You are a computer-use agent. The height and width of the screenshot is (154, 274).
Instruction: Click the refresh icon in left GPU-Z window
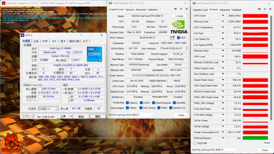(x=181, y=9)
